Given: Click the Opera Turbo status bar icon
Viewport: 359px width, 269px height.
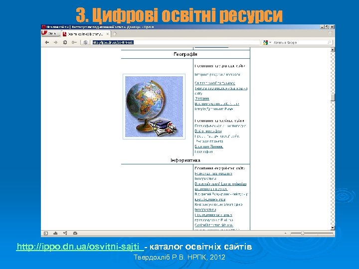Looking at the screenshot, I should coord(75,233).
